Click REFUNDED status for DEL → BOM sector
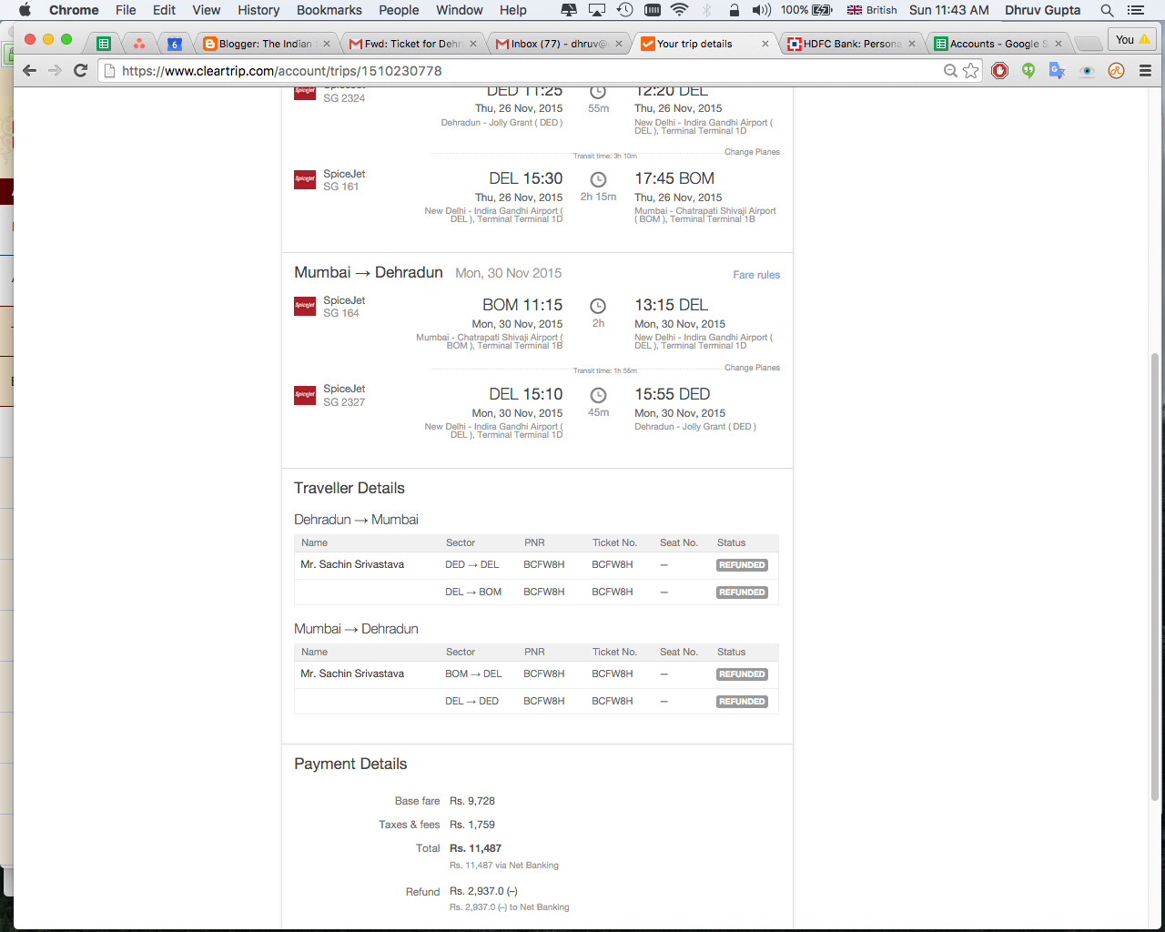1165x932 pixels. (742, 593)
